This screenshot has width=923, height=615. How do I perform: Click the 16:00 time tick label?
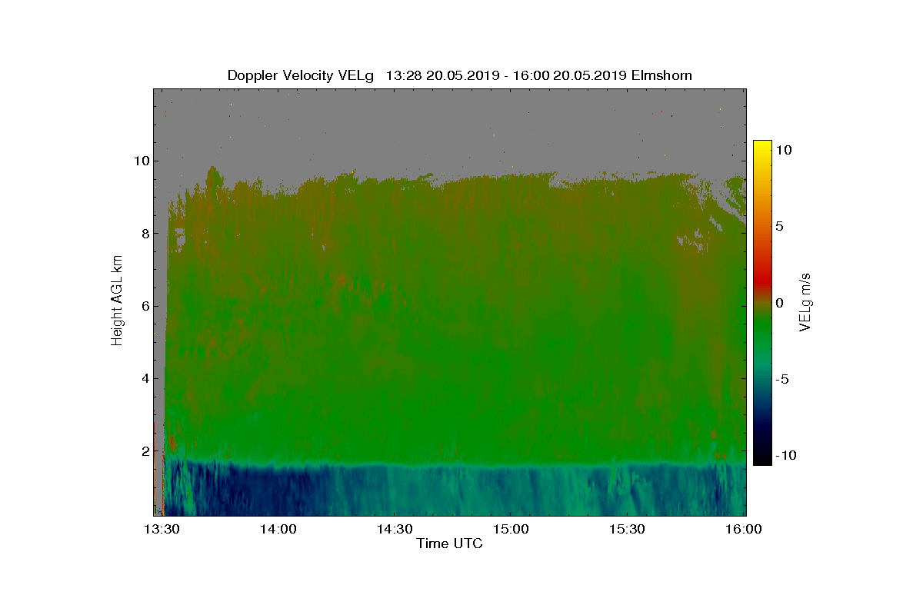click(x=745, y=529)
